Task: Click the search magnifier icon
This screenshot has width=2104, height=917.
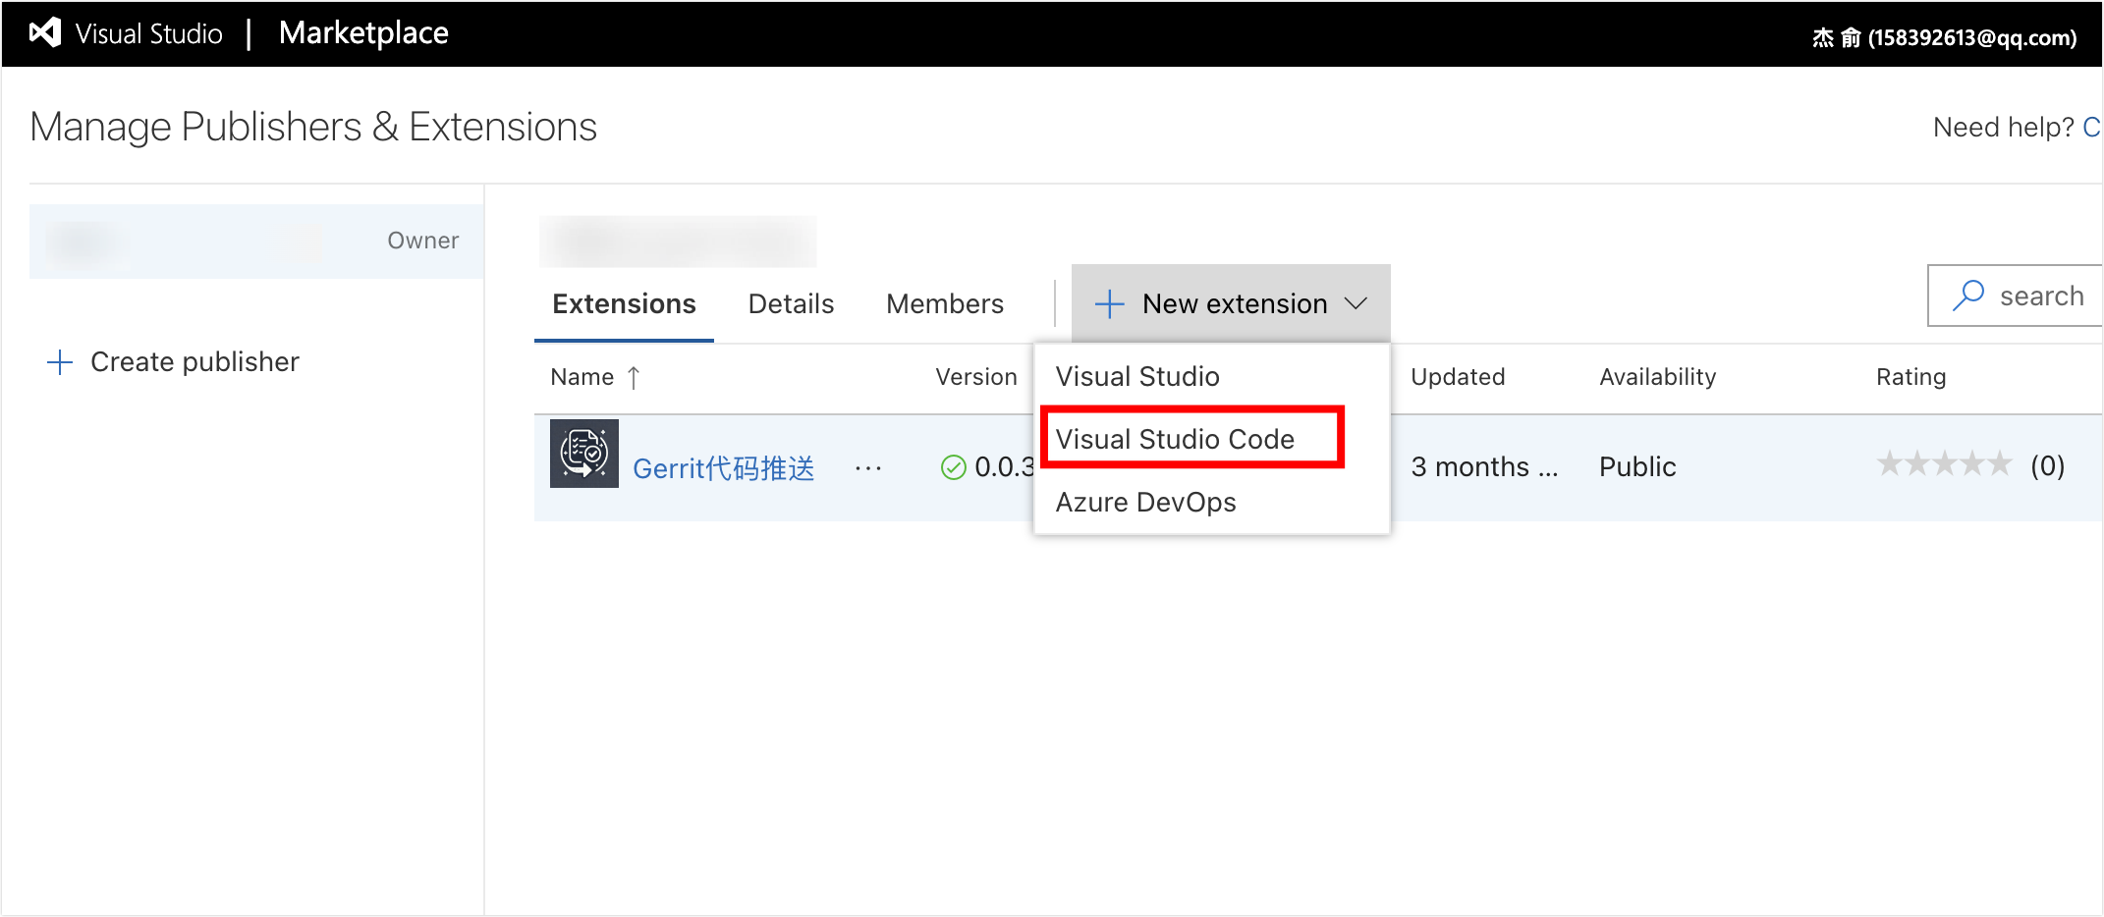Action: (1967, 296)
